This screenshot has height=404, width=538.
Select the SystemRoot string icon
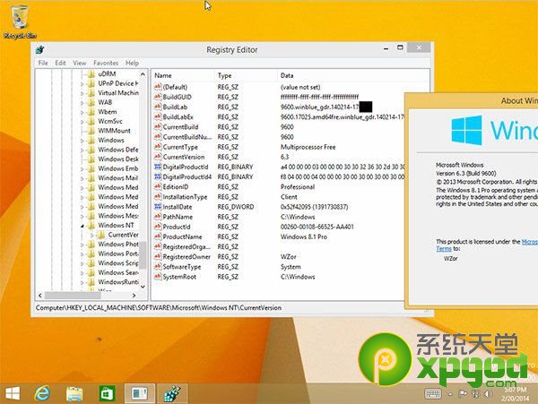[x=158, y=276]
